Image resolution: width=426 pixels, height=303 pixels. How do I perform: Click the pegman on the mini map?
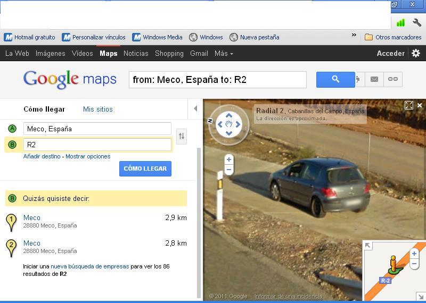394,264
